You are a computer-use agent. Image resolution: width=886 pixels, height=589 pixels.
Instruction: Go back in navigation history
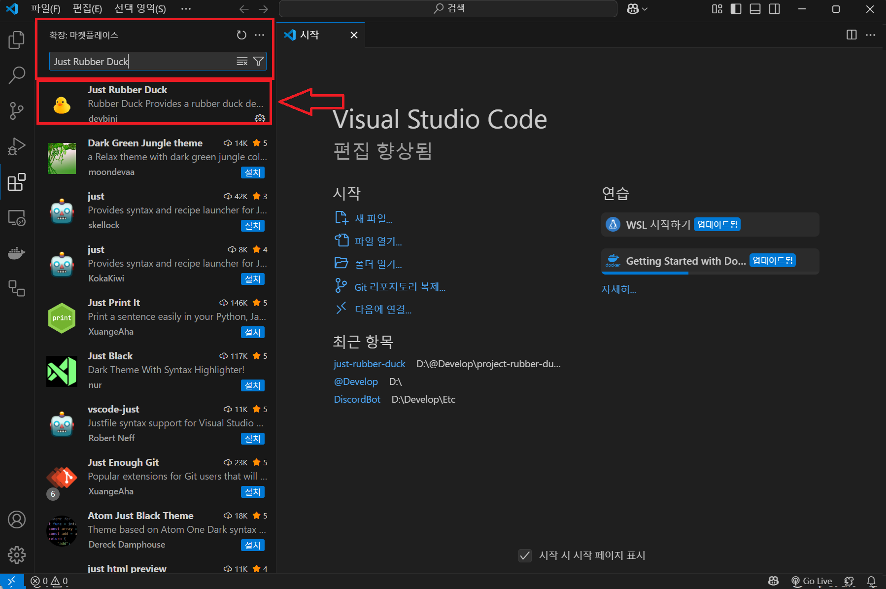point(244,9)
